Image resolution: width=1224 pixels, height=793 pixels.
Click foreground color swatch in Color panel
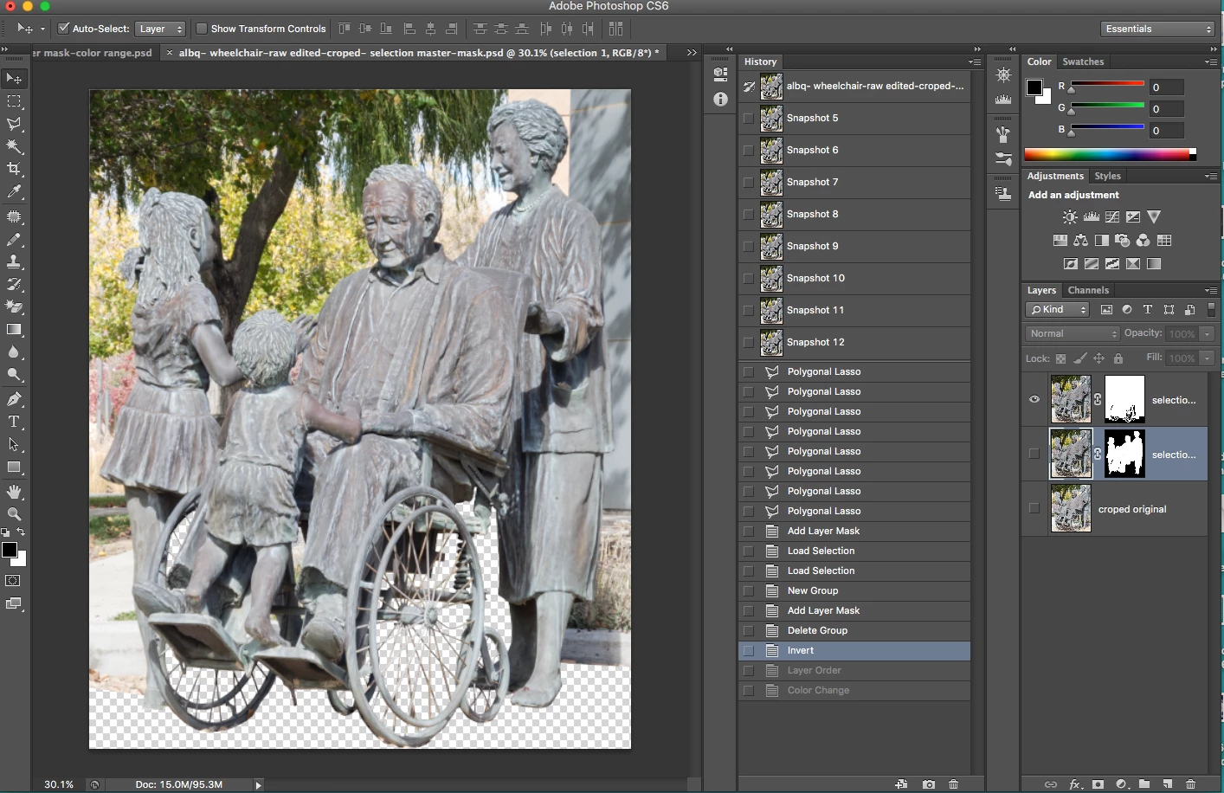[x=1034, y=87]
